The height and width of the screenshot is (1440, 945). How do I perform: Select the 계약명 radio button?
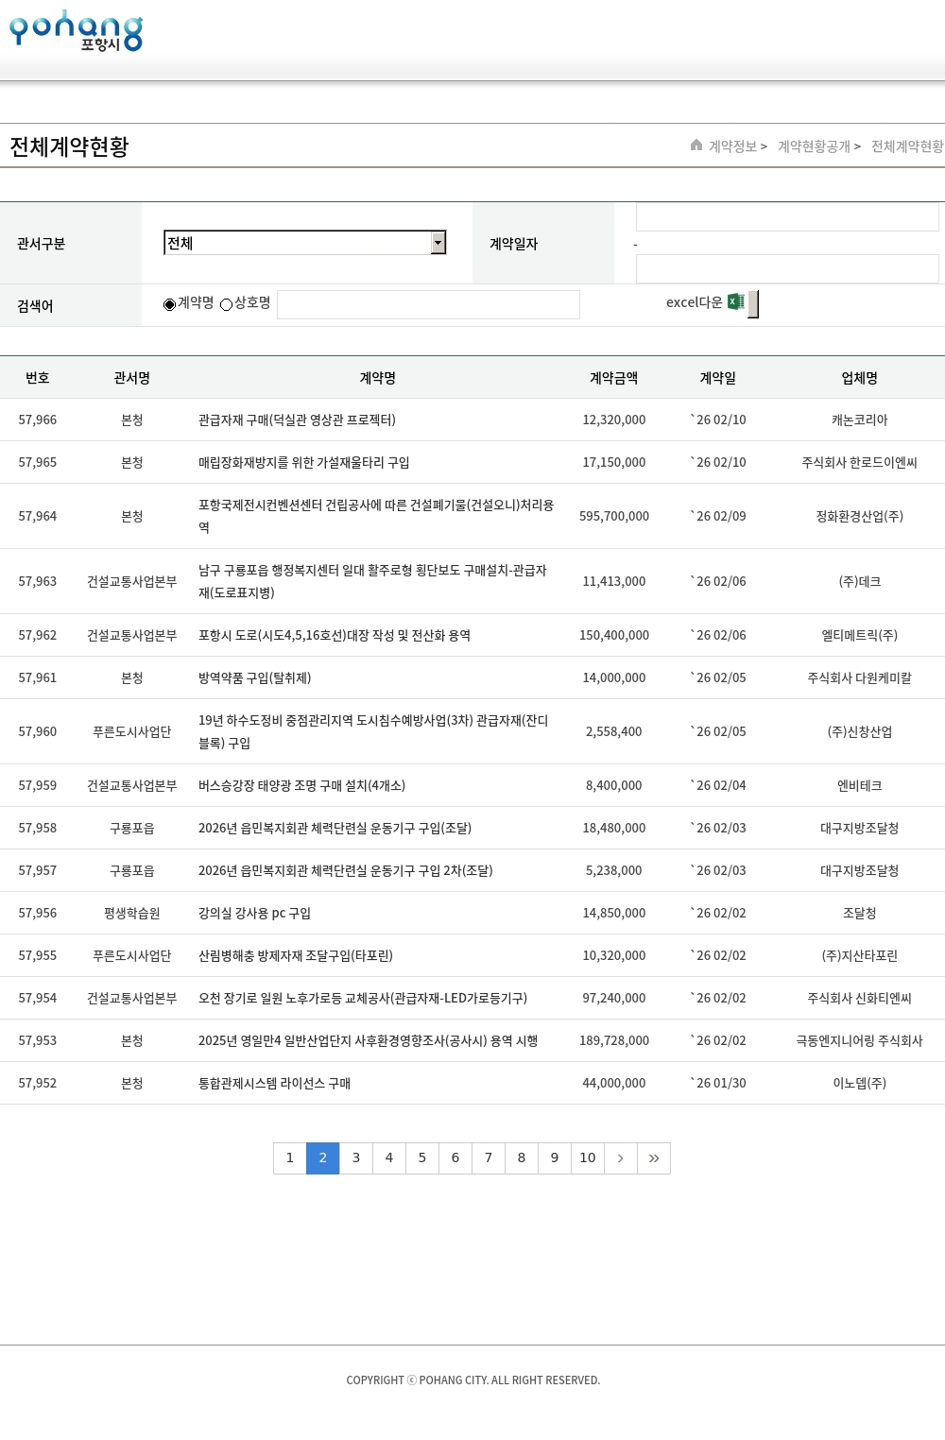[170, 304]
